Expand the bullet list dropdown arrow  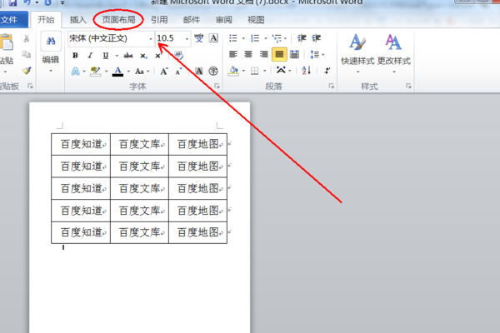pyautogui.click(x=243, y=39)
